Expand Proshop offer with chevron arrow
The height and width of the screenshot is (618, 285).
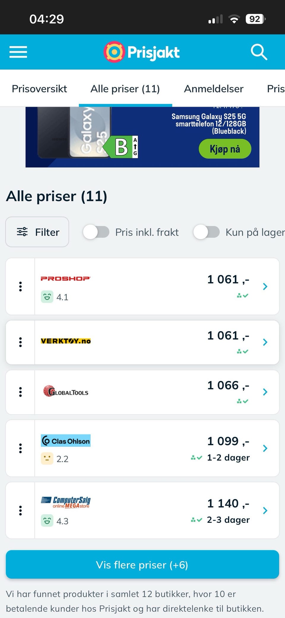[x=265, y=286]
